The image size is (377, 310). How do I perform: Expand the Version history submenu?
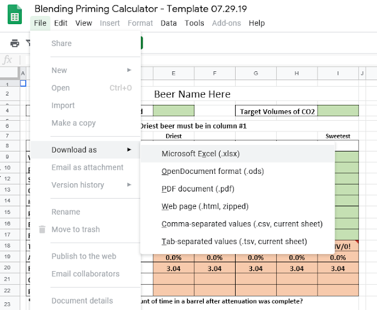click(x=85, y=185)
